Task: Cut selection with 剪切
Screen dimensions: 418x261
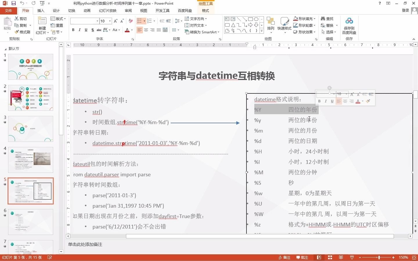Action: tap(21, 19)
